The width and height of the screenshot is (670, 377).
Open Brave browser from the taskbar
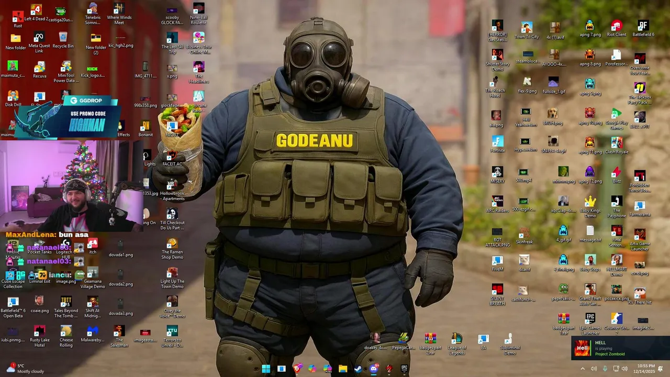297,369
